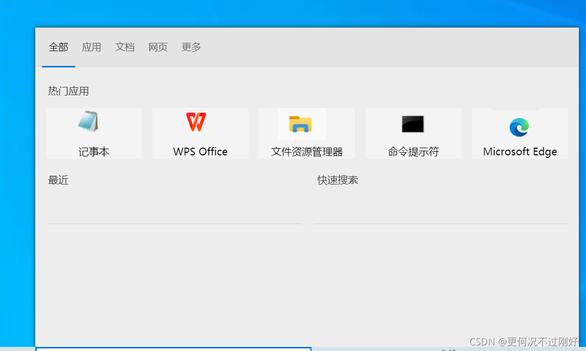Switch to the 网页 (Web) tab
586x351 pixels.
coord(158,47)
